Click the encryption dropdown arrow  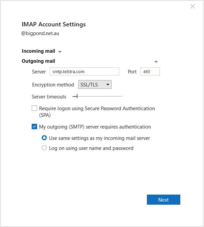coord(108,84)
